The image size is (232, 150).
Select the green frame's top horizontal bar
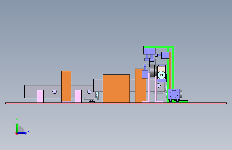[x=159, y=47]
